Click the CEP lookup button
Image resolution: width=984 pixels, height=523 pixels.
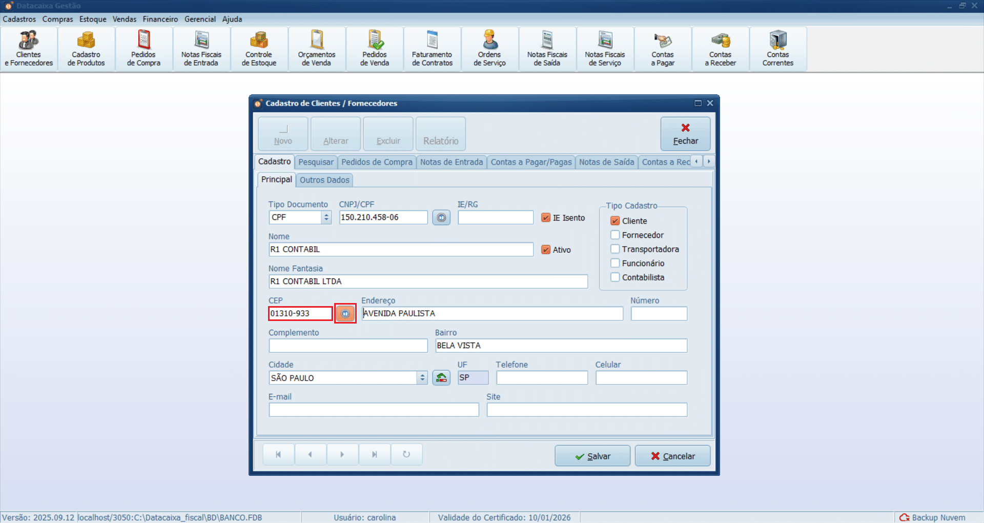345,313
